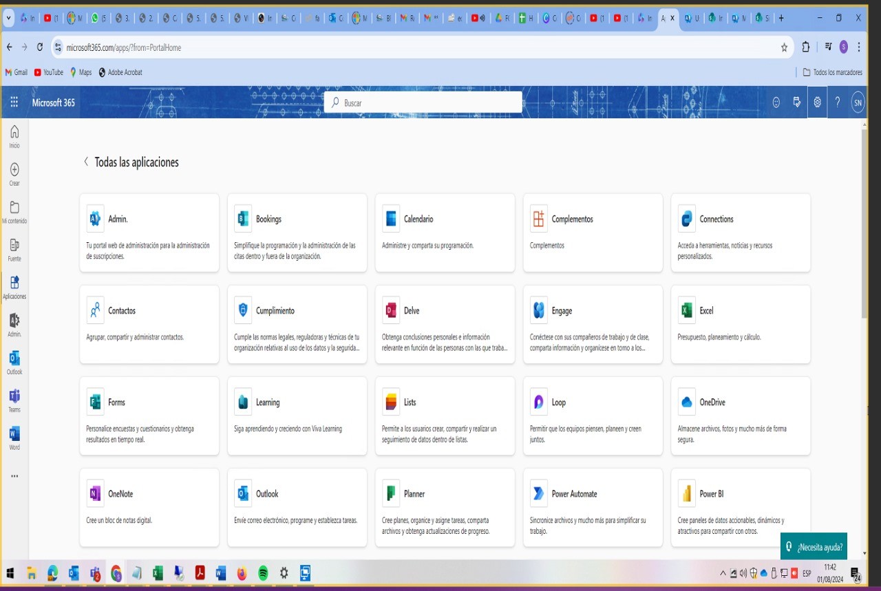Click the Microsoft 365 header title
This screenshot has width=881, height=591.
[54, 103]
